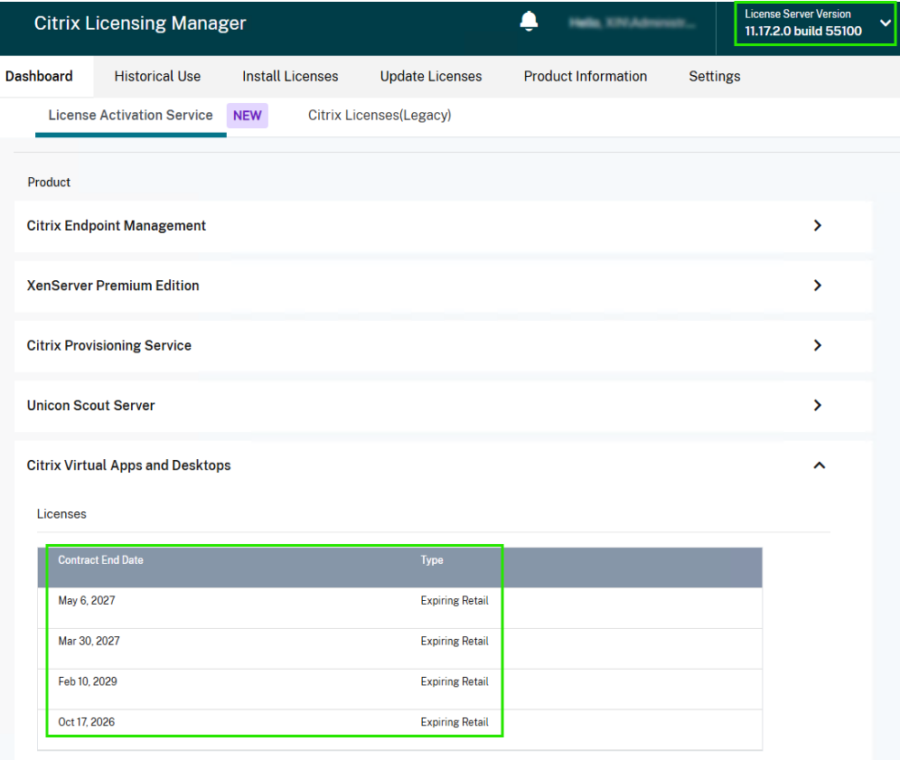Expand Unicon Scout Server chevron

point(818,405)
